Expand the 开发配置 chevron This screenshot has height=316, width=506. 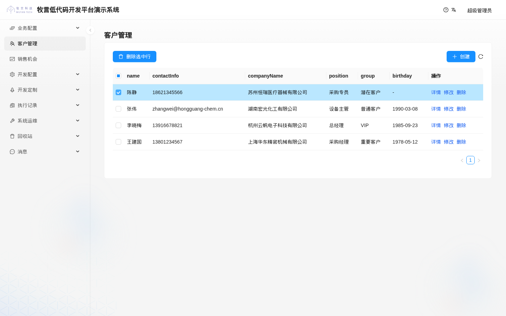(78, 74)
